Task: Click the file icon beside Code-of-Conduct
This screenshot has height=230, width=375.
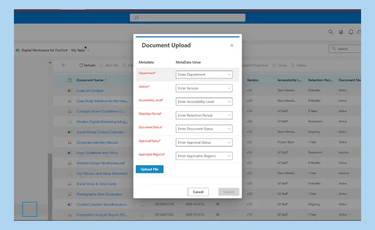Action: coord(69,90)
